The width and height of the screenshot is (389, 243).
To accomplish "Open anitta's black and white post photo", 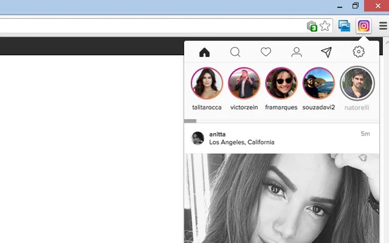I will [282, 199].
